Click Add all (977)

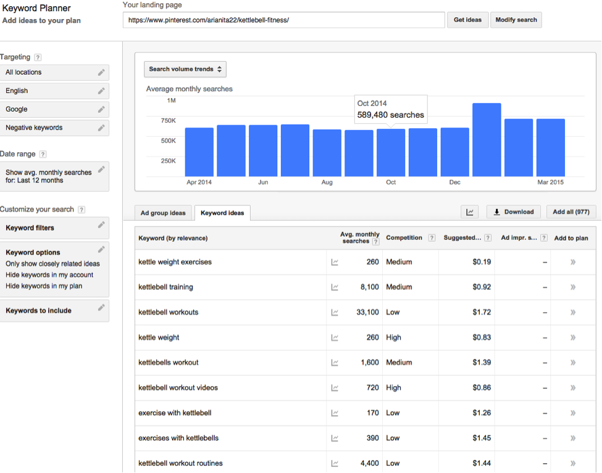(571, 212)
